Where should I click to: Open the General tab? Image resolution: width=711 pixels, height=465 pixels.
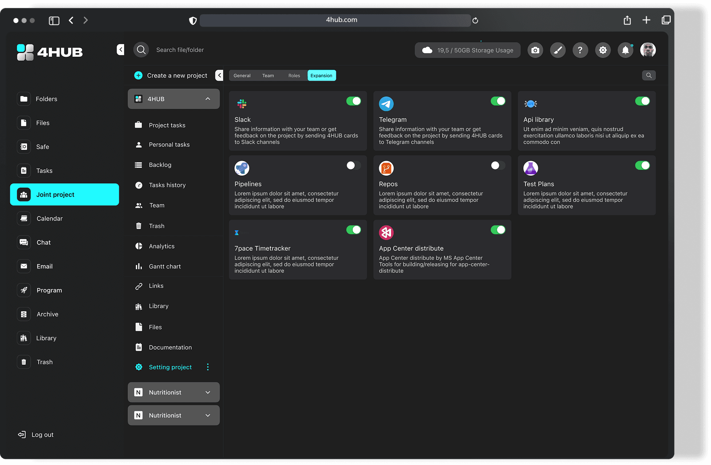pyautogui.click(x=242, y=76)
